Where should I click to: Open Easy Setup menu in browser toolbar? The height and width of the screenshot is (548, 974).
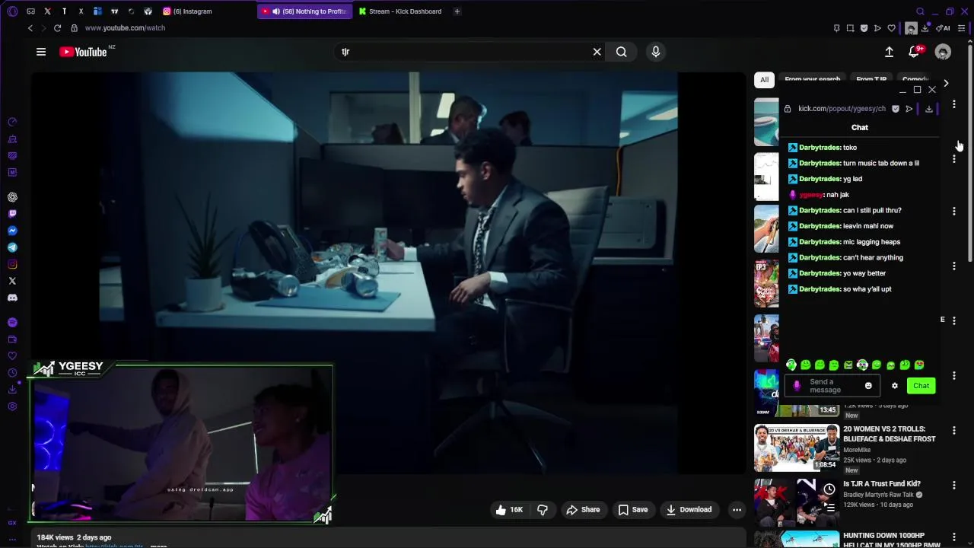(x=962, y=28)
